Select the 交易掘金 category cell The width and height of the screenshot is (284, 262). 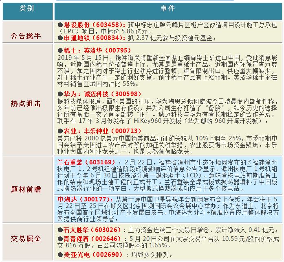click(28, 242)
